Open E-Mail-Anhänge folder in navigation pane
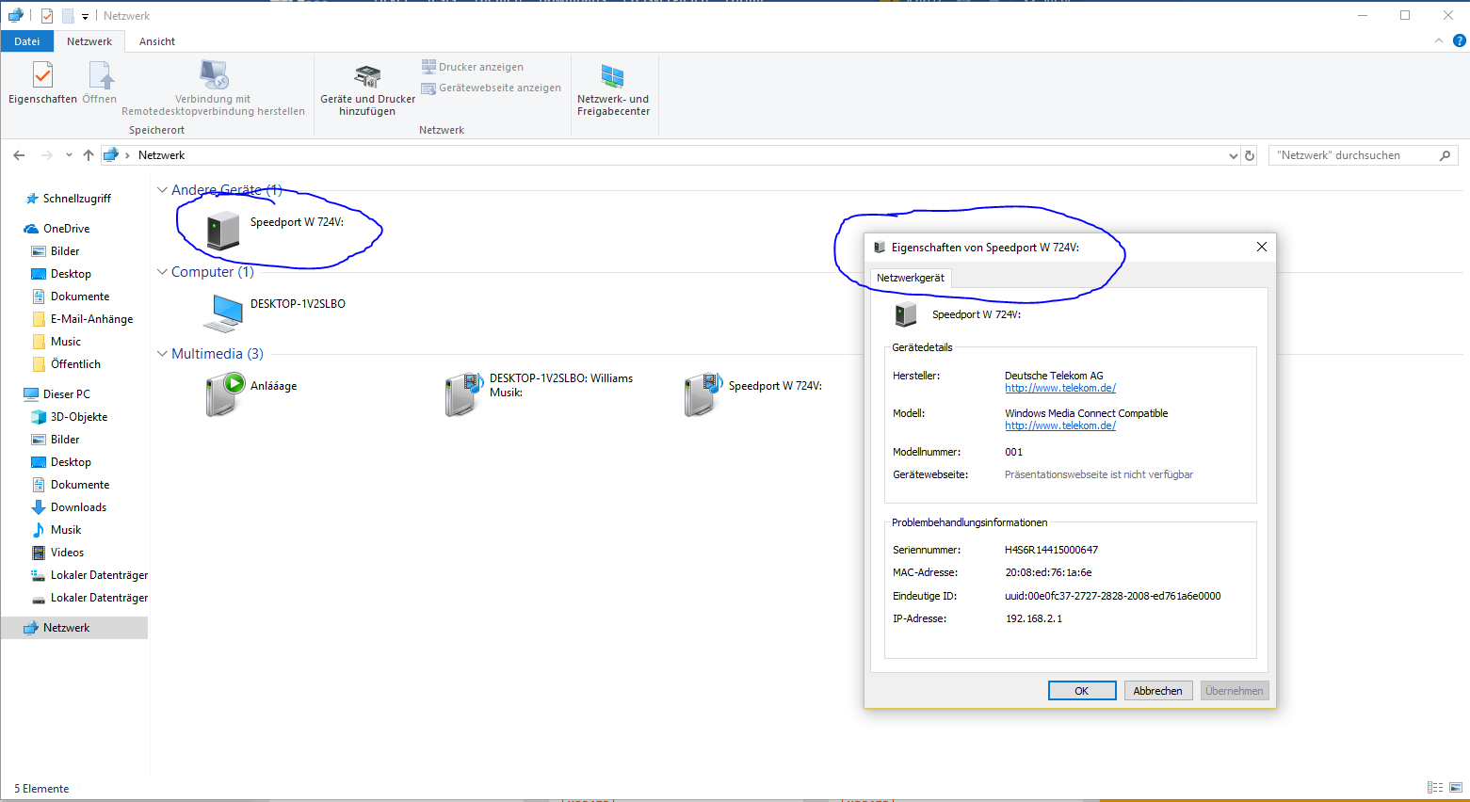The height and width of the screenshot is (802, 1470). coord(91,319)
